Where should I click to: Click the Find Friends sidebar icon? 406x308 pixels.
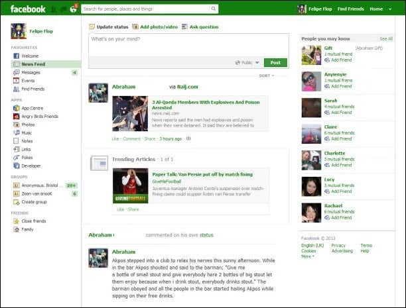click(17, 89)
